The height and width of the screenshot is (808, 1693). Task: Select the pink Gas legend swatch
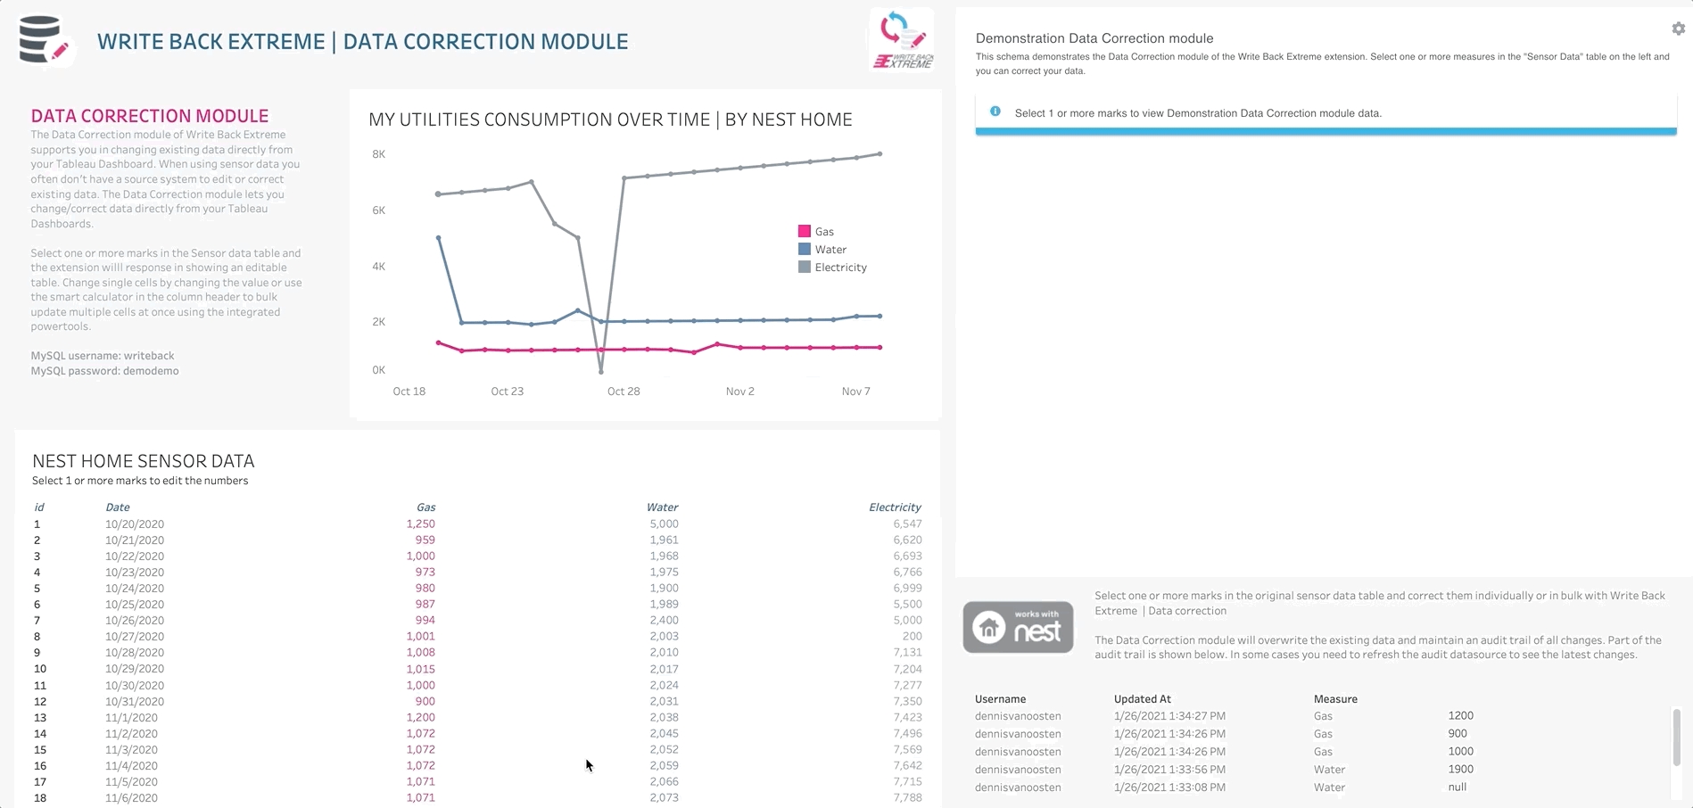805,231
